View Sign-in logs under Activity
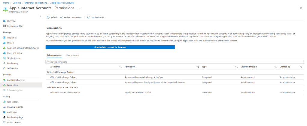The height and width of the screenshot is (126, 307). point(13,102)
